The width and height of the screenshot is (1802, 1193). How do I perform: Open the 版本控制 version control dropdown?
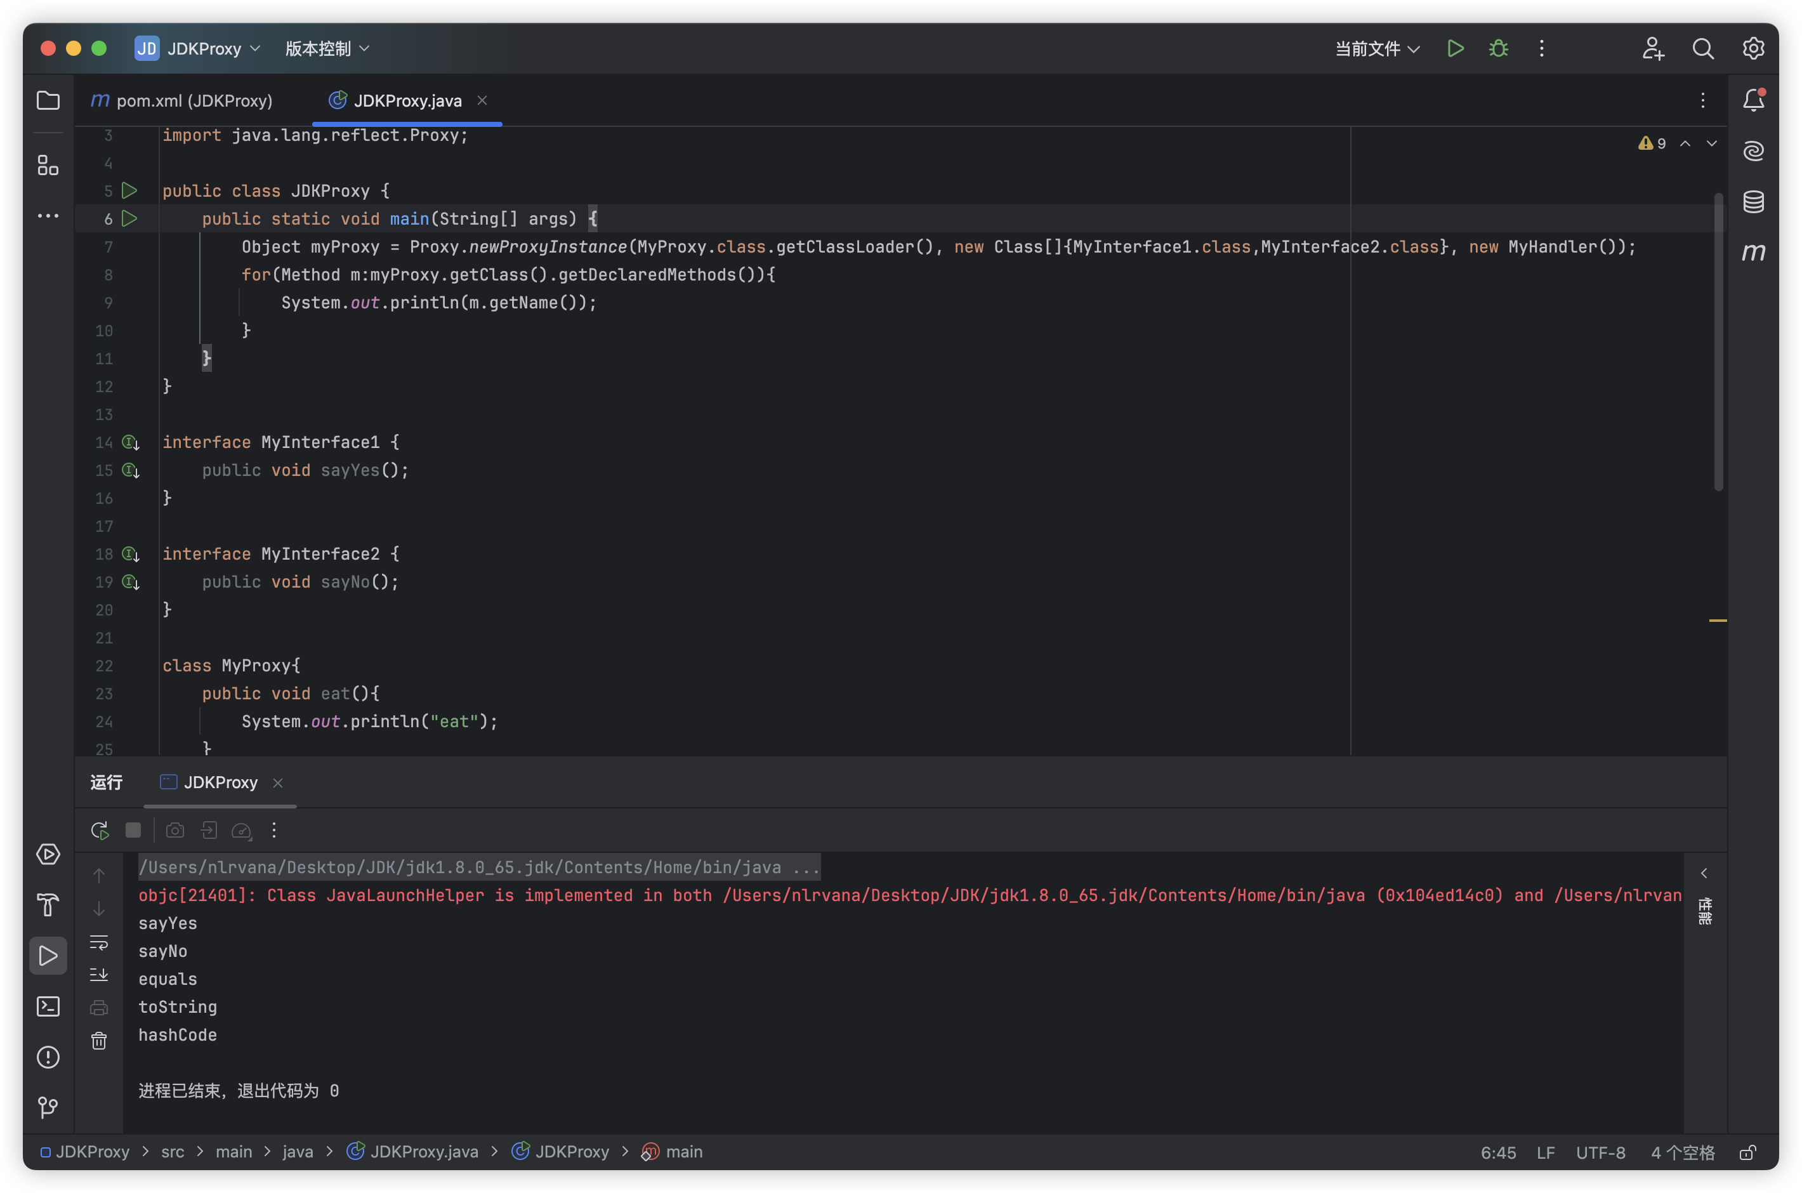click(327, 49)
